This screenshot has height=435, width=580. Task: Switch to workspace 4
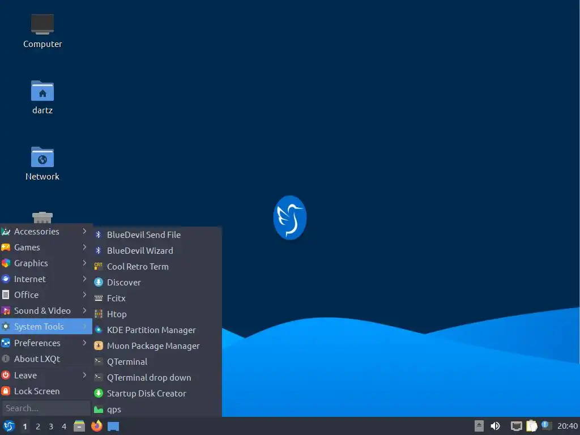[64, 427]
